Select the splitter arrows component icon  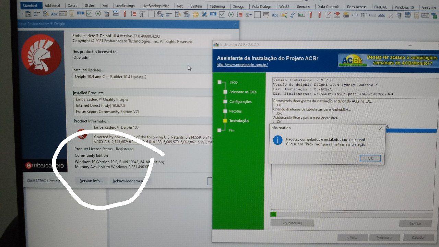point(355,15)
